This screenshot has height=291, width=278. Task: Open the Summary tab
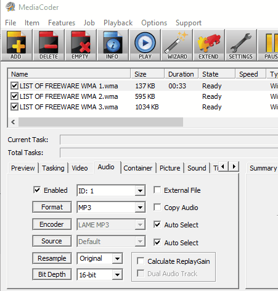coord(263,168)
